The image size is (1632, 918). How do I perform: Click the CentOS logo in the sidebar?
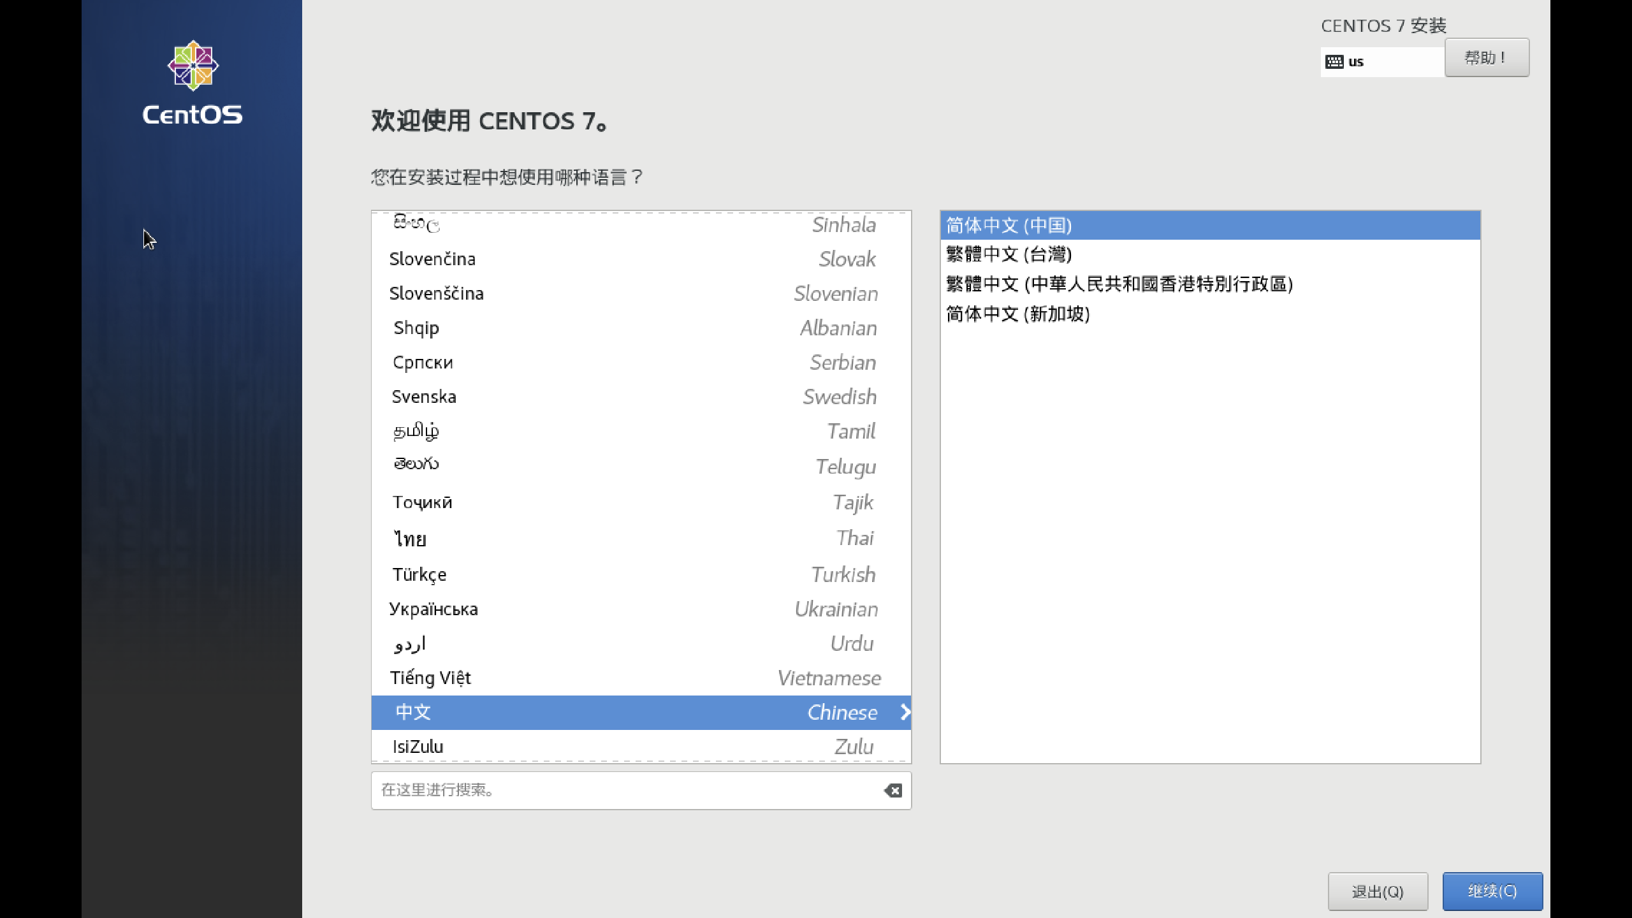(x=192, y=66)
